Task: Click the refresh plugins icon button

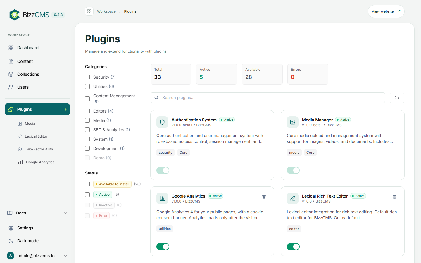Action: point(397,98)
